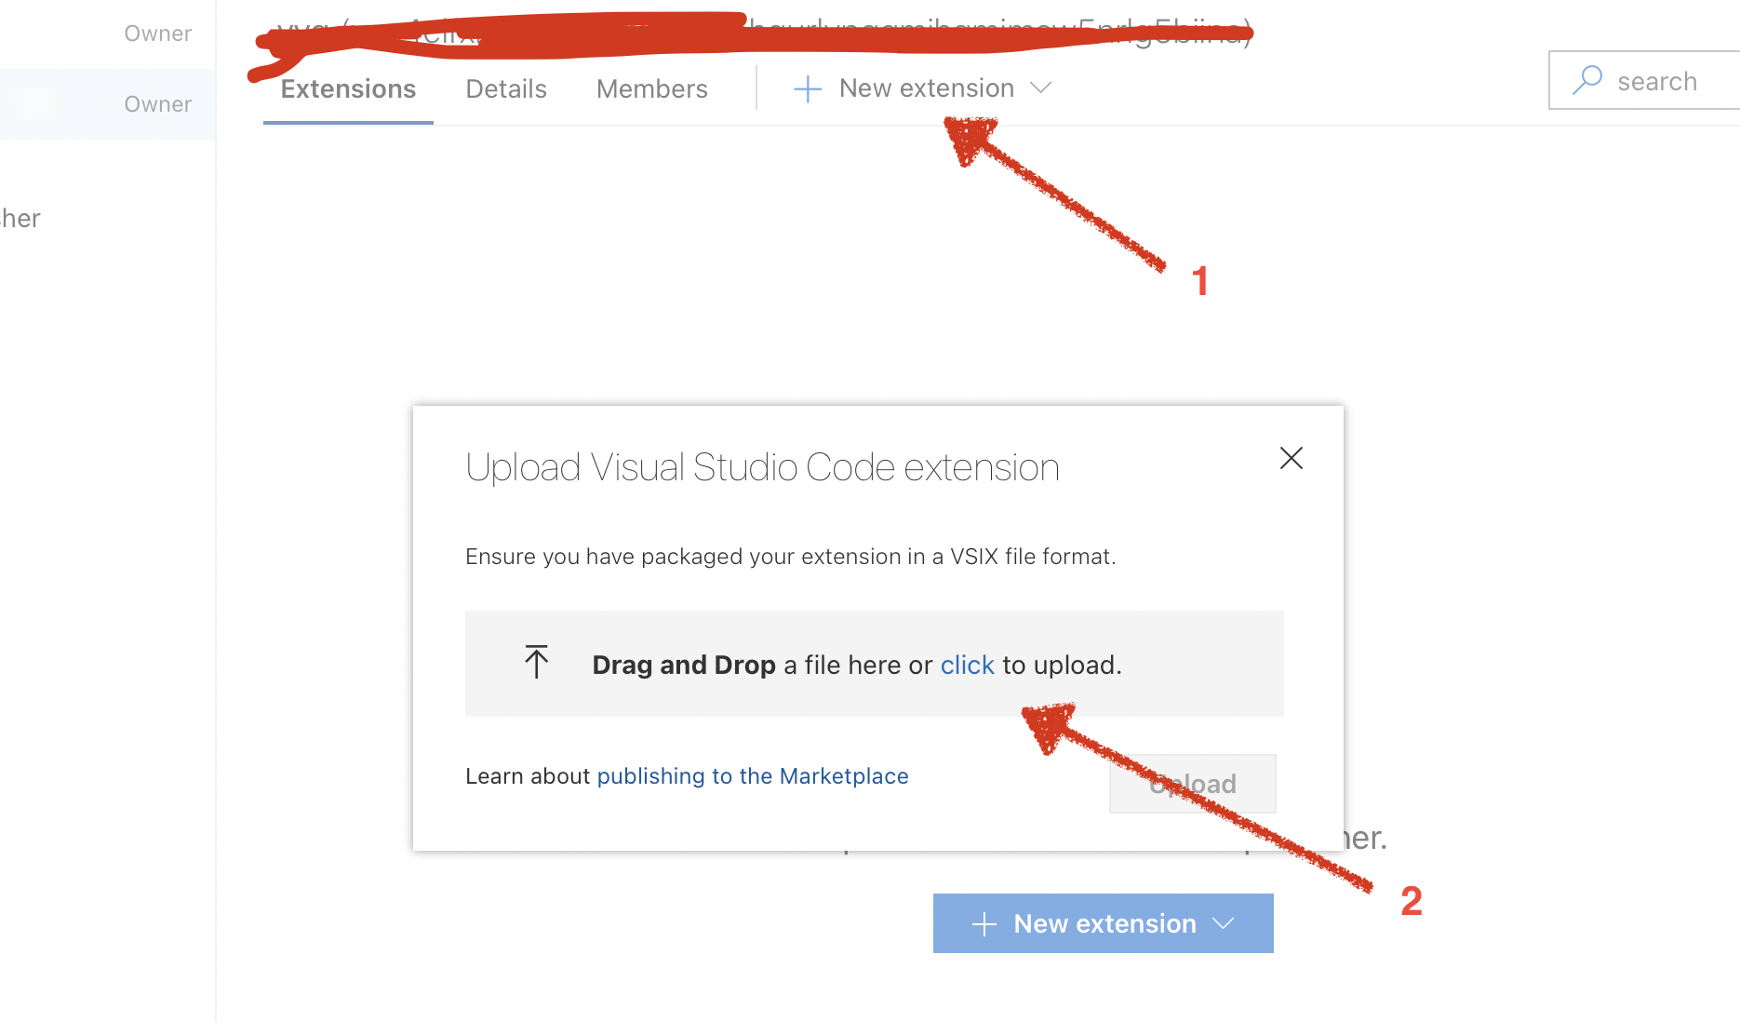The height and width of the screenshot is (1022, 1740).
Task: Expand the blue New extension button chevron
Action: [x=1224, y=923]
